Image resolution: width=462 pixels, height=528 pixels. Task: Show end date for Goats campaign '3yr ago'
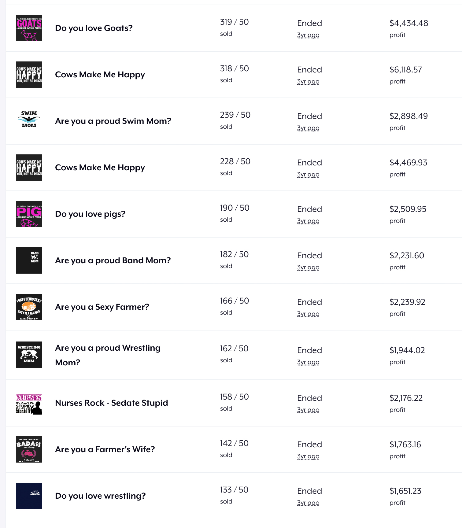click(x=308, y=35)
